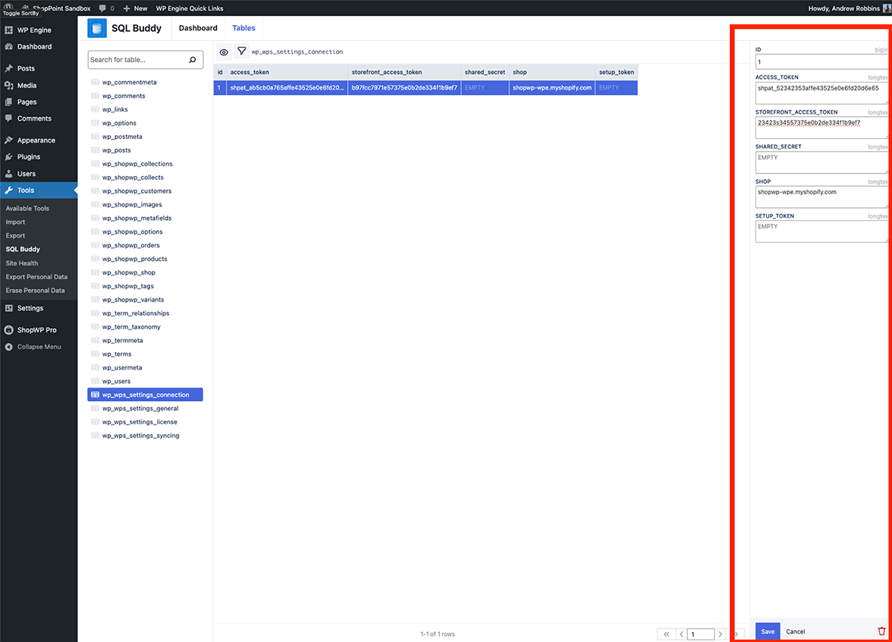Click the SHOP text field
Viewport: 892px width, 642px height.
821,197
